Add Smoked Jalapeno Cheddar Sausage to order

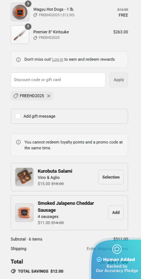pos(116,213)
